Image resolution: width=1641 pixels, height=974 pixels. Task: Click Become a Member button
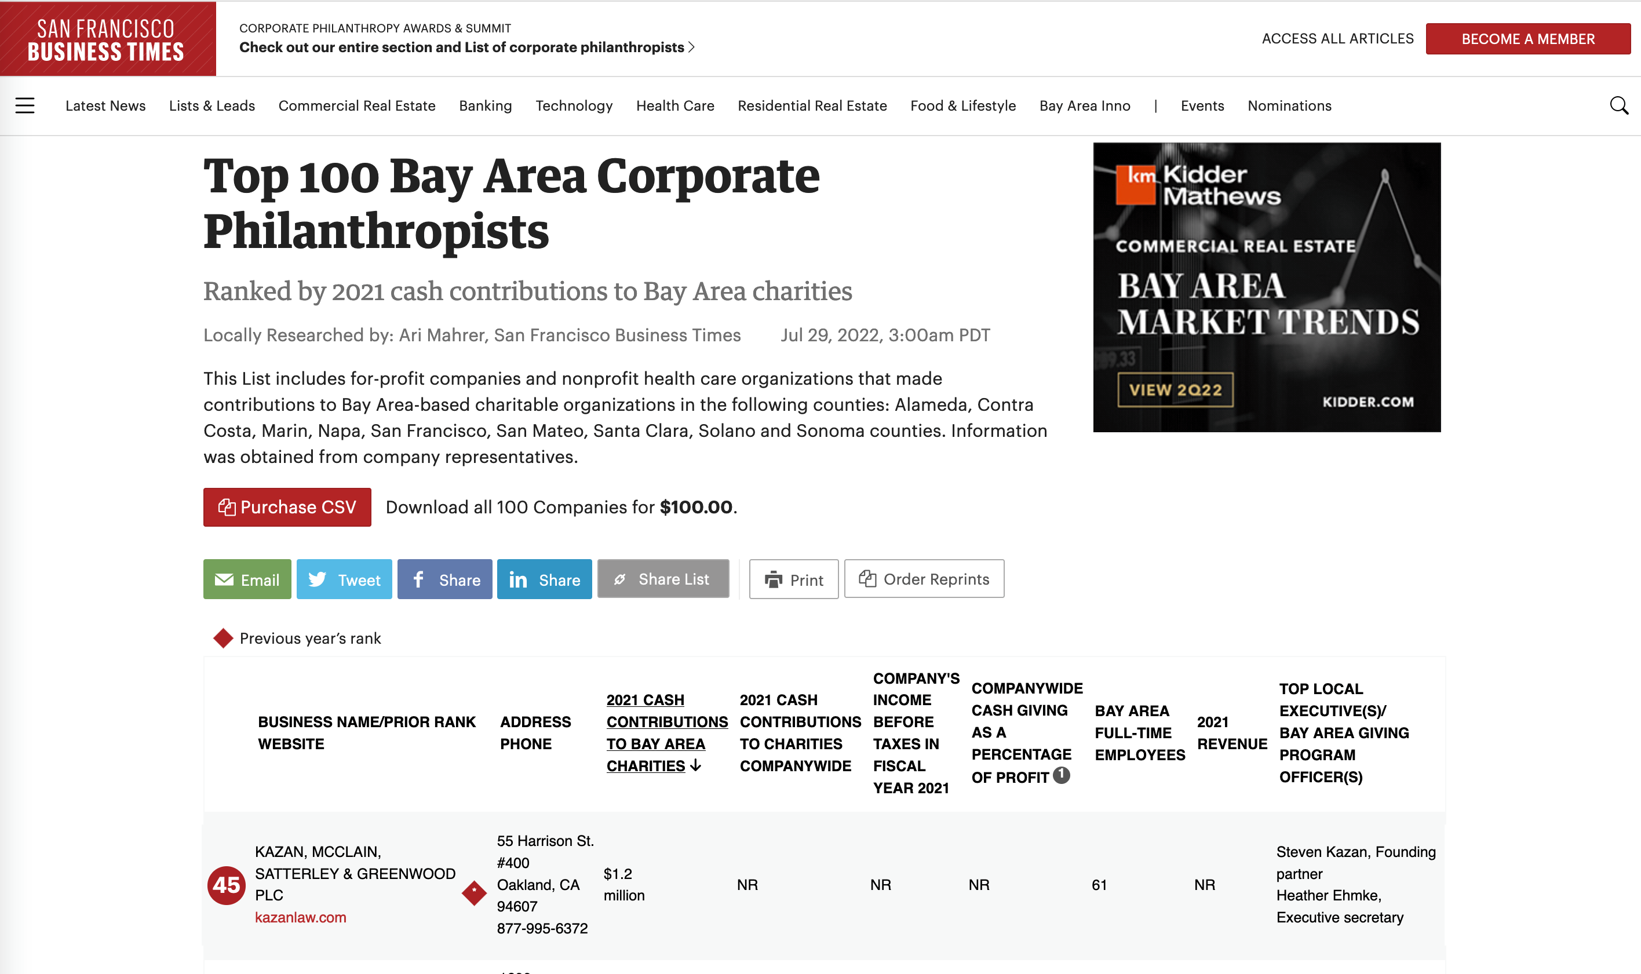(1527, 39)
